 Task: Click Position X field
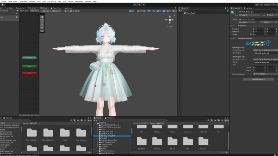259,29
